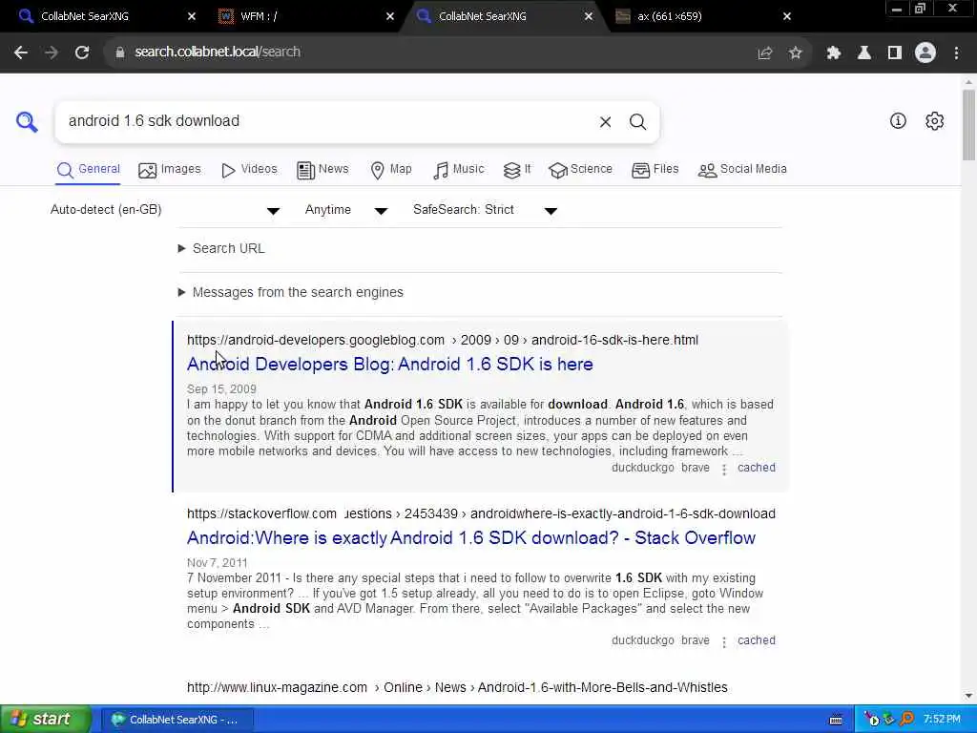Switch to It search category
This screenshot has height=733, width=977.
(x=517, y=170)
